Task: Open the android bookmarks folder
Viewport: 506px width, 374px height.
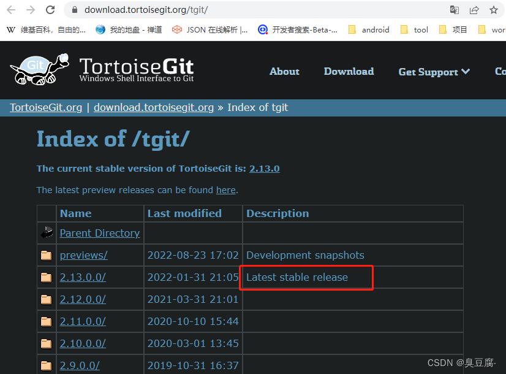Action: (x=369, y=29)
